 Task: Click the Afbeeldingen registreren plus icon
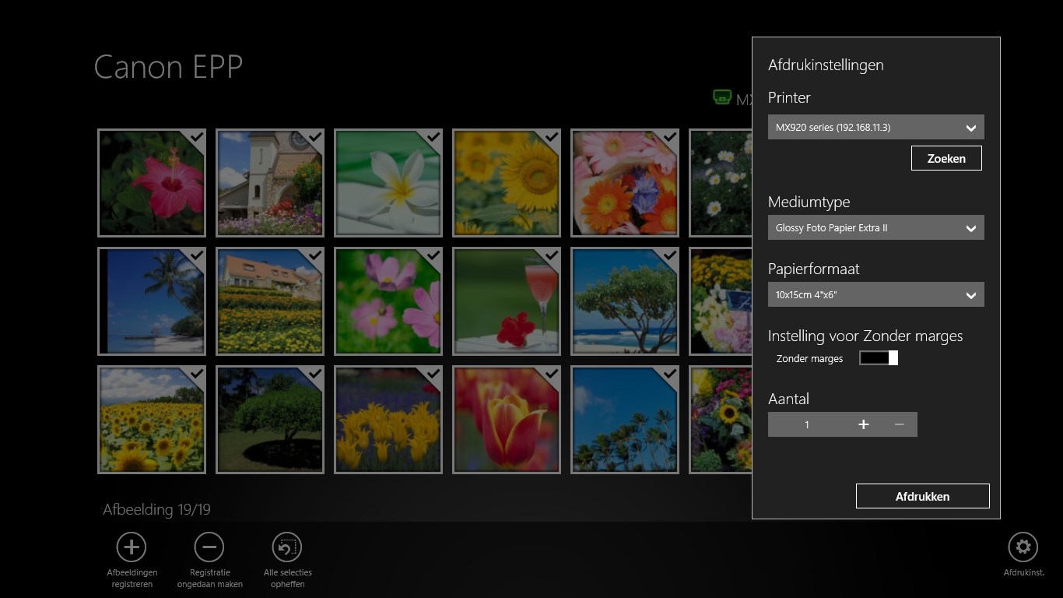tap(131, 547)
